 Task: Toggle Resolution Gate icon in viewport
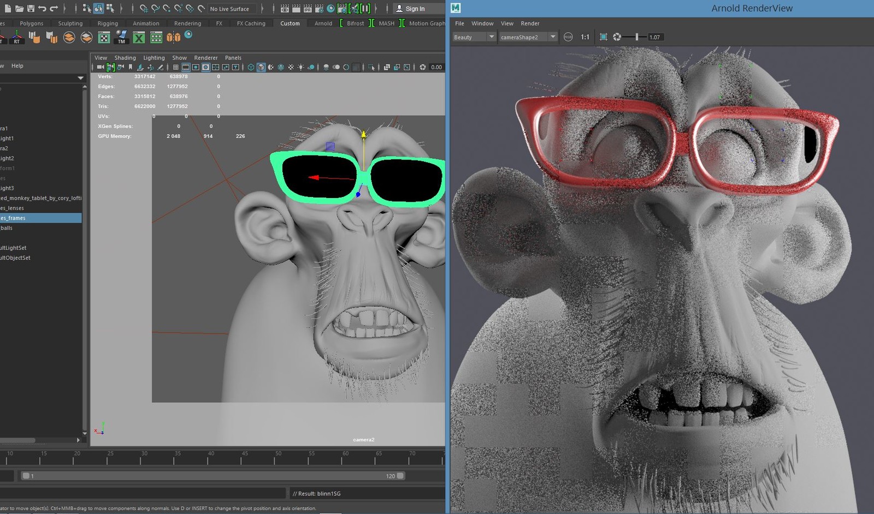[x=196, y=67]
